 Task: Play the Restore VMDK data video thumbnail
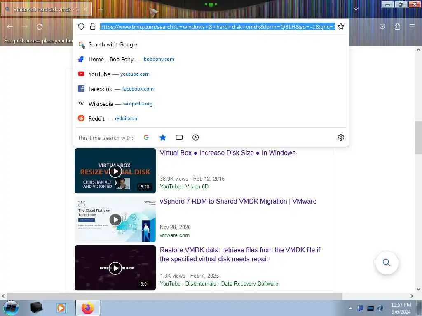pos(115,268)
